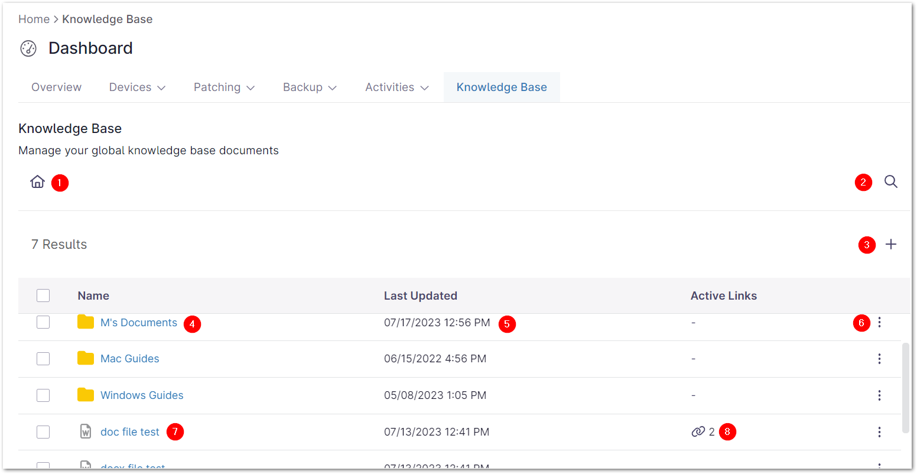Expand the Devices dropdown tab
The width and height of the screenshot is (917, 474).
point(137,87)
